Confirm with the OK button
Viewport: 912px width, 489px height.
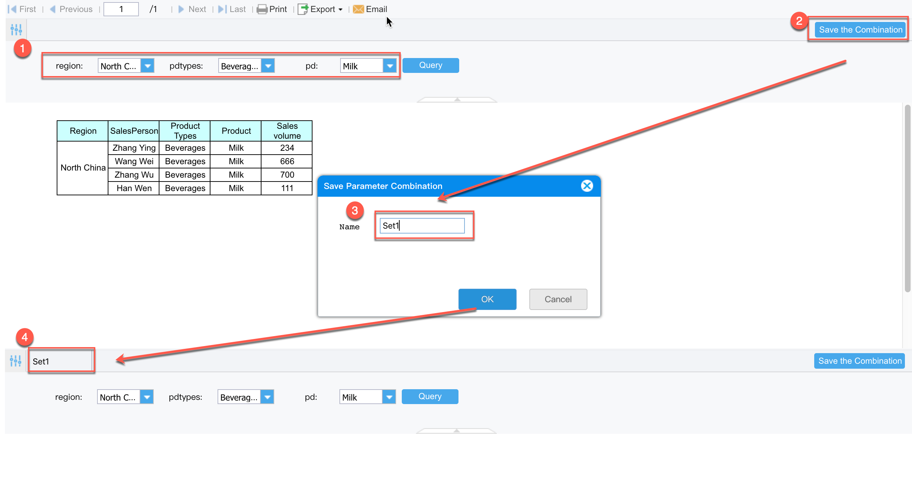(487, 299)
